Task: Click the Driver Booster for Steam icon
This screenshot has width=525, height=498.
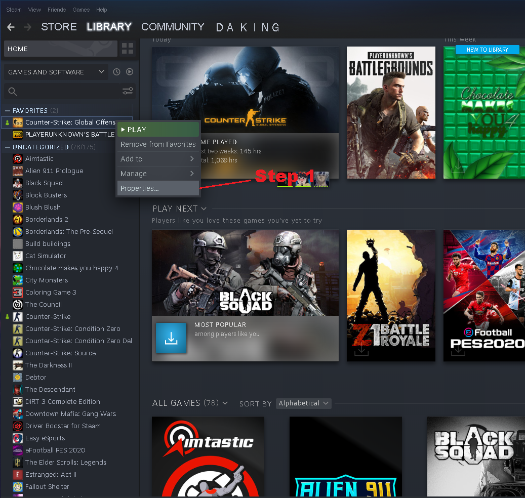Action: (17, 426)
